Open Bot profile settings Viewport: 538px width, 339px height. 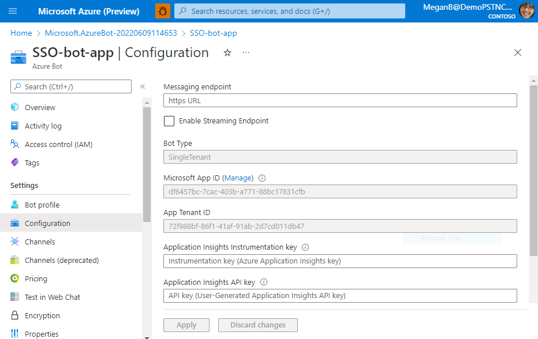coord(42,205)
